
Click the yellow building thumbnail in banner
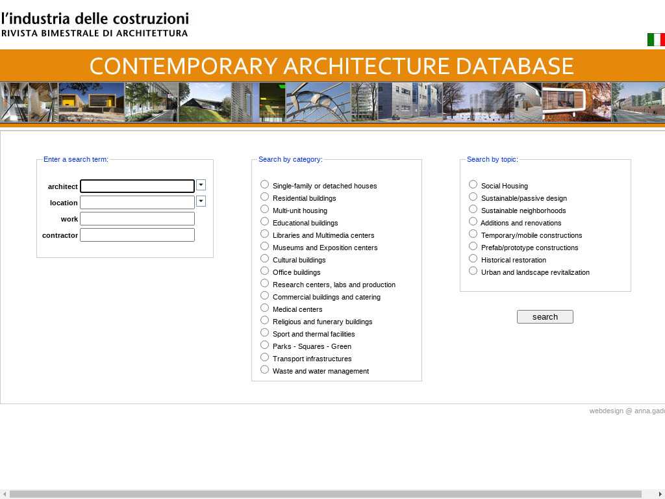tap(91, 102)
